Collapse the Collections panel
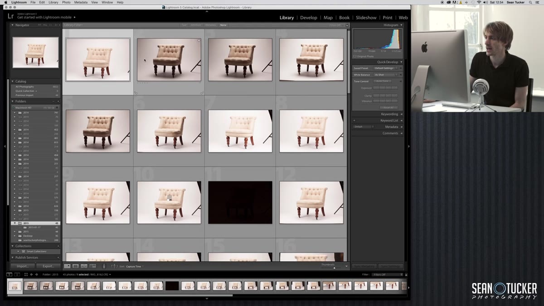544x306 pixels. (13, 246)
